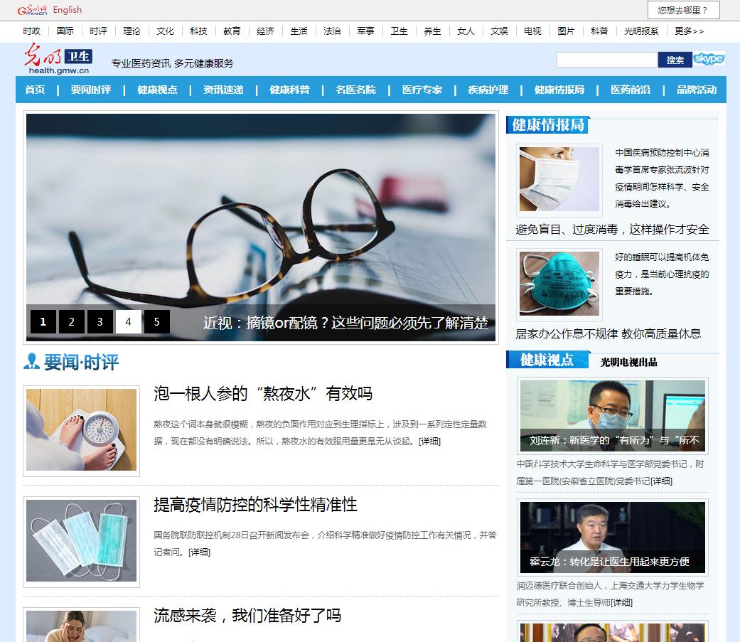Open 居家办公作息不规律 article link
Screen dimensions: 740x642
point(608,333)
